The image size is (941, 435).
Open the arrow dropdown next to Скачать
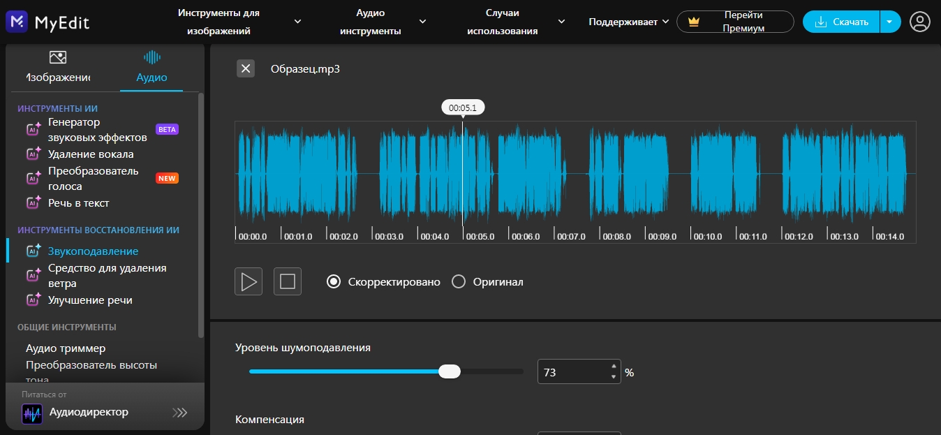889,22
